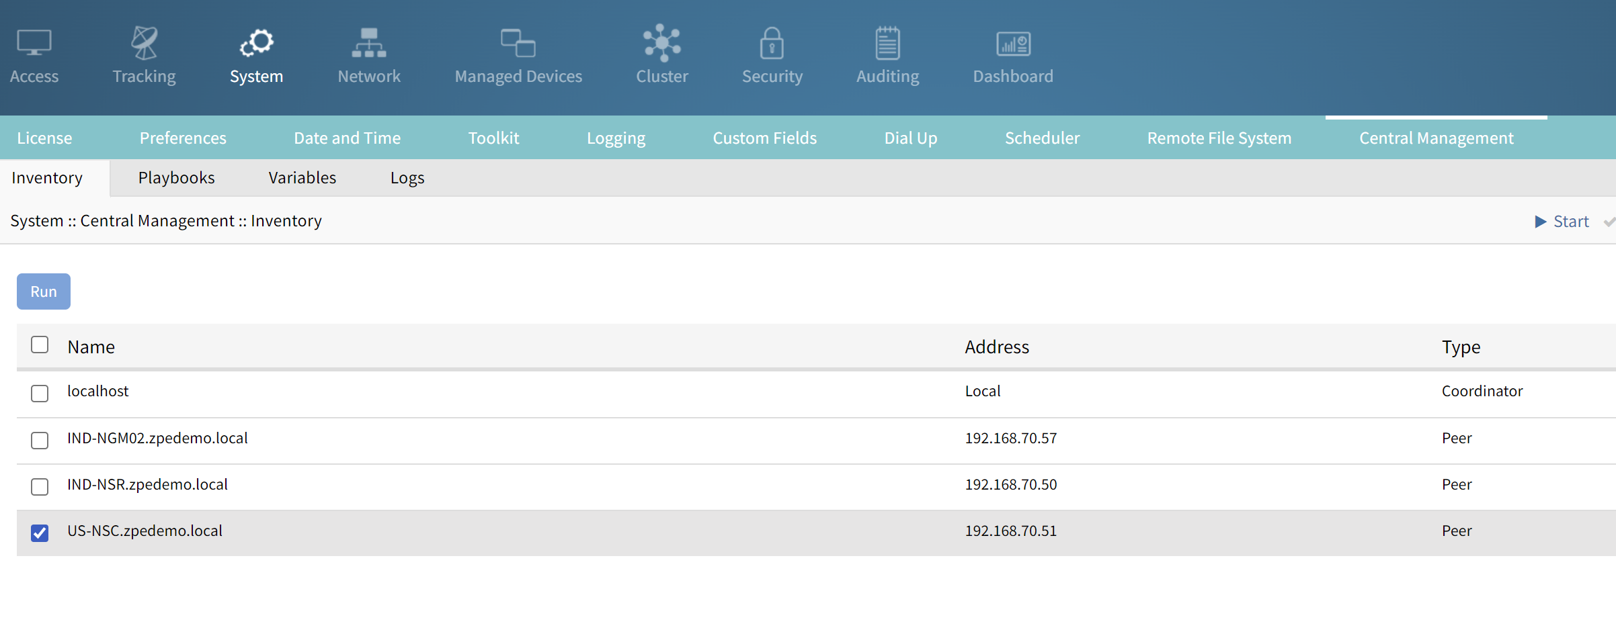
Task: Click the Start play arrow icon
Action: [1541, 222]
